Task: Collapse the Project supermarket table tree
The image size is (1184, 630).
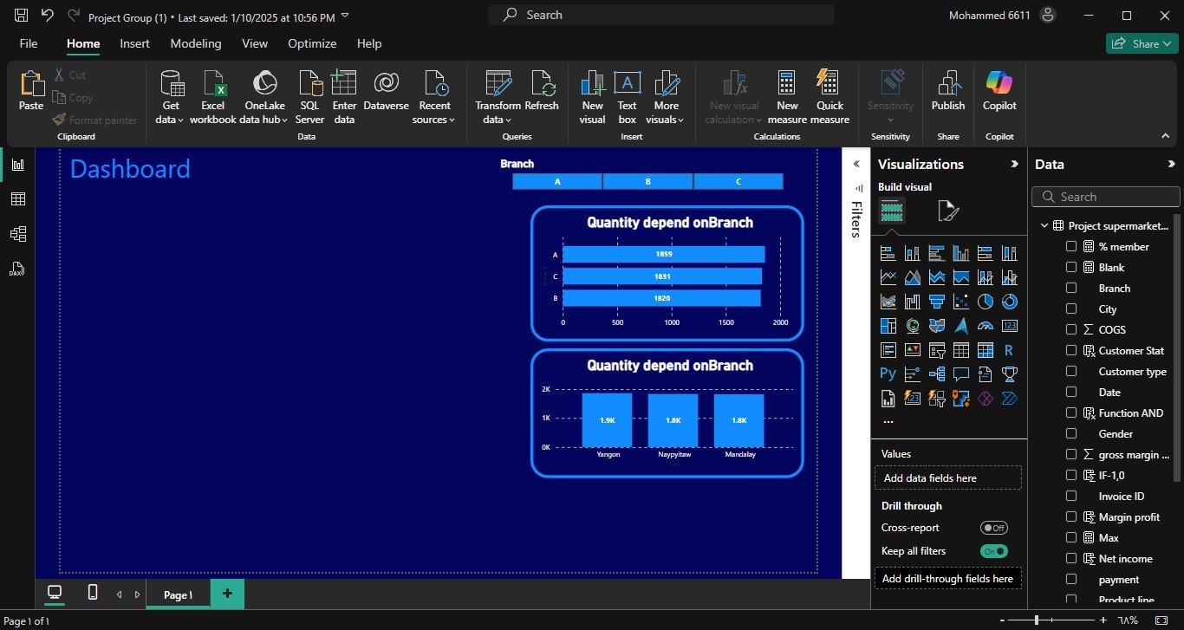Action: 1044,226
